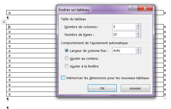Check Mémoriser les dimensions checkbox
Screen dimensions: 171x109
[x=63, y=78]
